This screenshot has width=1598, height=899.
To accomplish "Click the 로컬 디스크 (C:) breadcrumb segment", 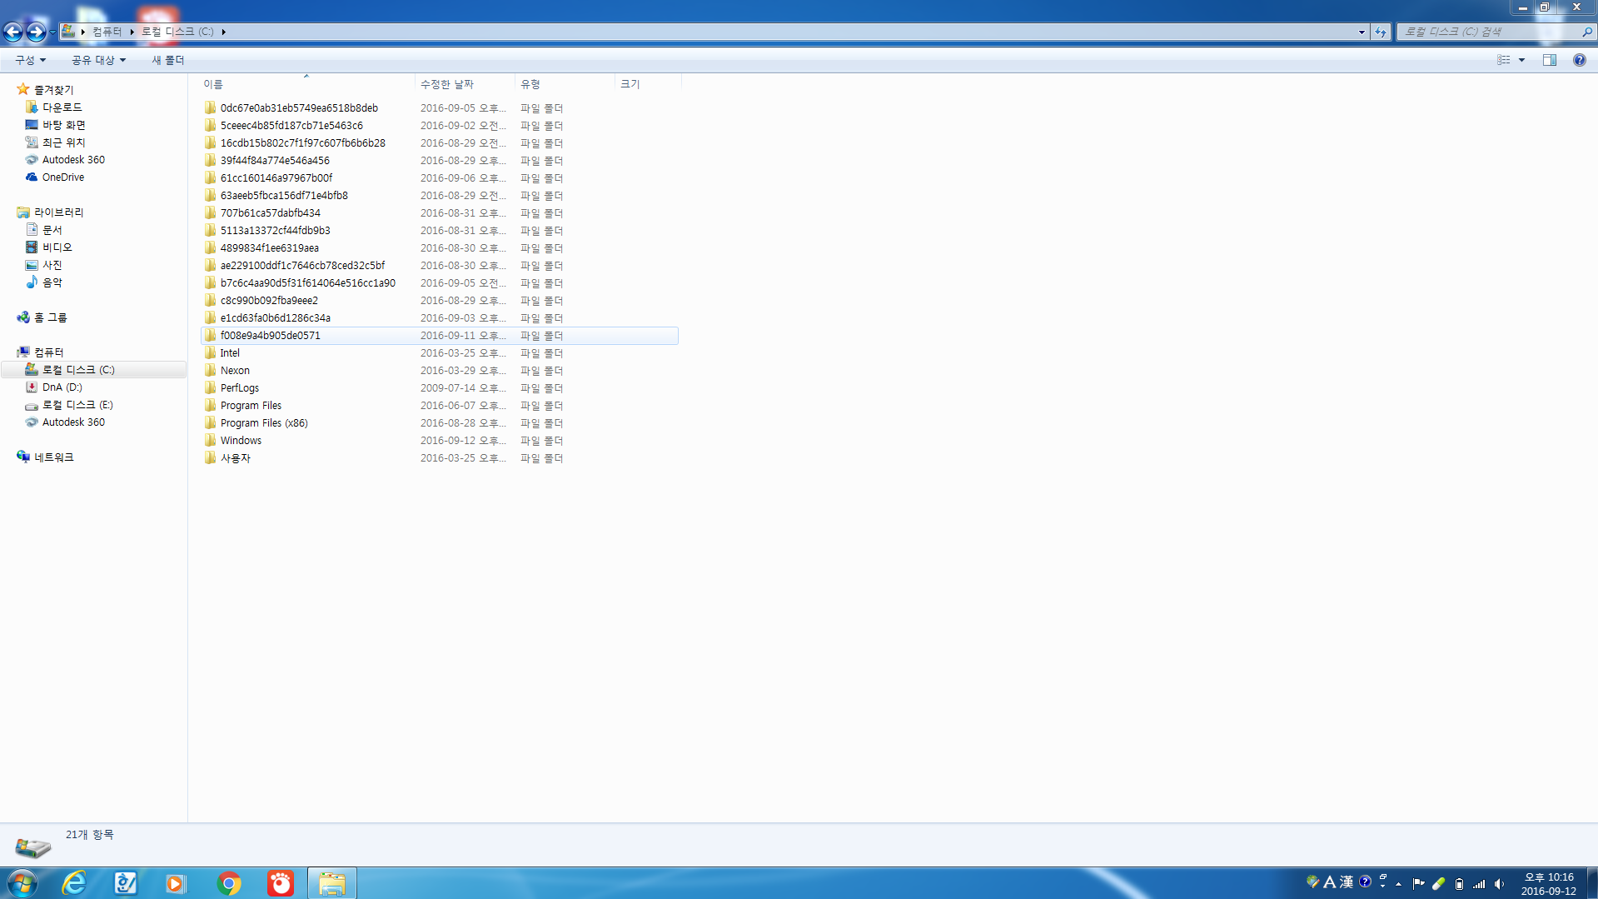I will click(x=177, y=32).
